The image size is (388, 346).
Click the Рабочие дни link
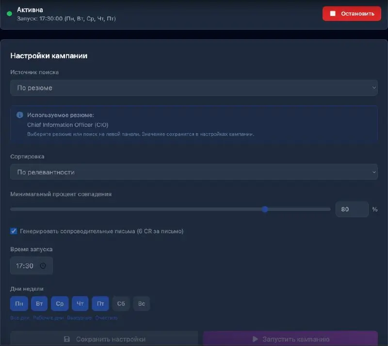pos(48,318)
